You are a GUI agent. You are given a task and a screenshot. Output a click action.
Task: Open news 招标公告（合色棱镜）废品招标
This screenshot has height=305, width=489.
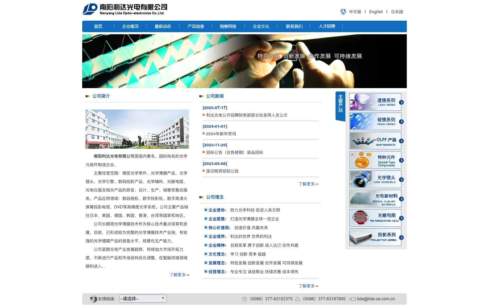(x=235, y=152)
